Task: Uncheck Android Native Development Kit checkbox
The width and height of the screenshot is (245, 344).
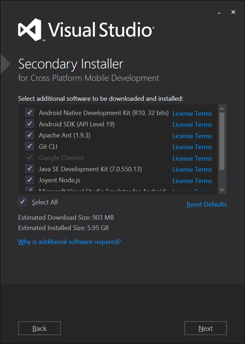Action: click(30, 113)
